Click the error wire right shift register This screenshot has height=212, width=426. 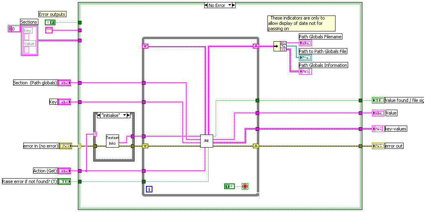(256, 146)
